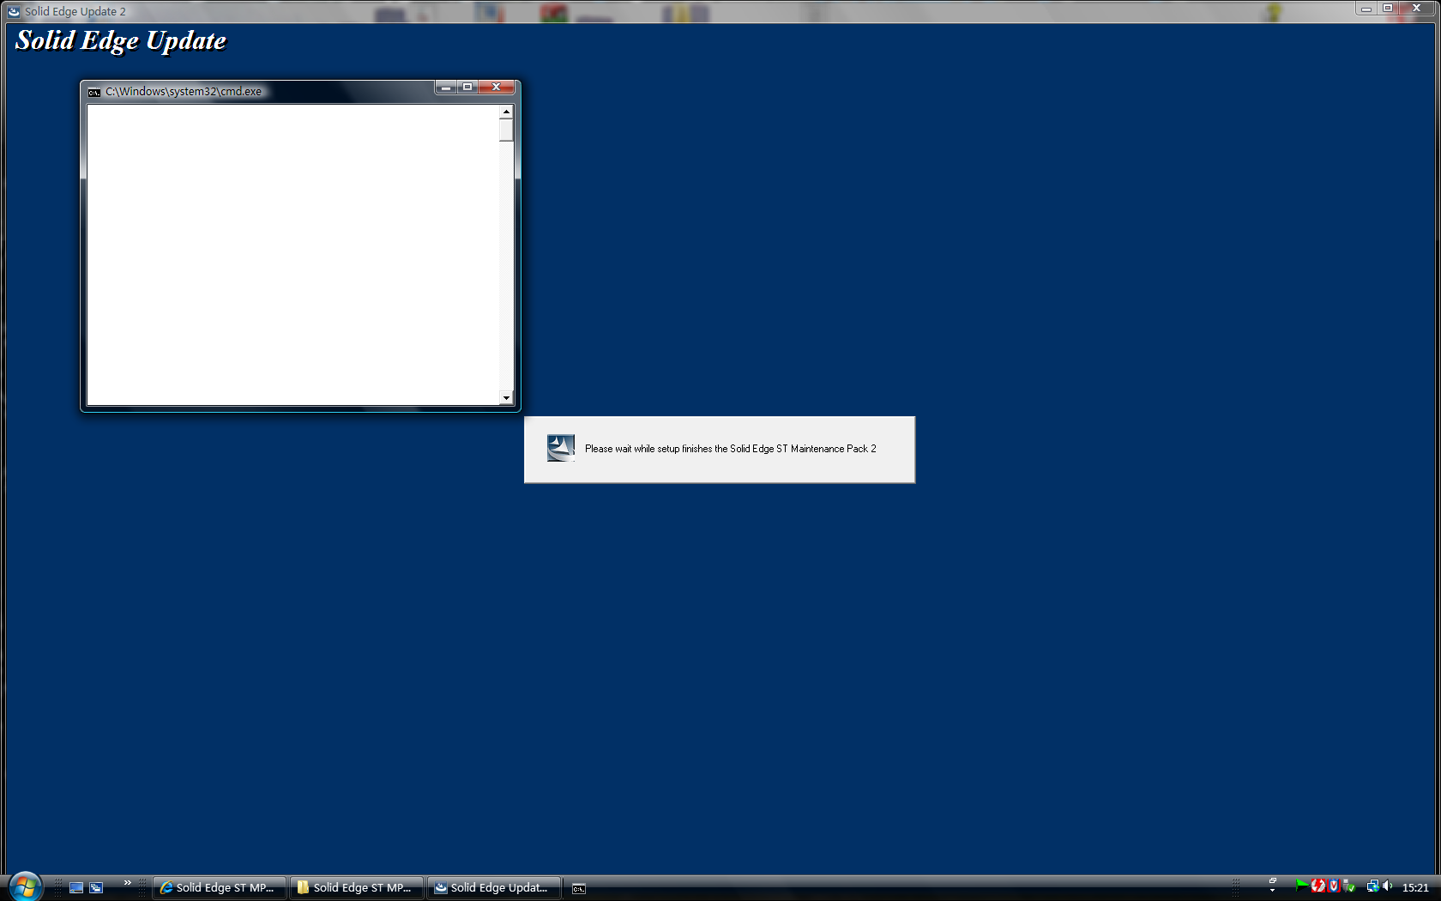This screenshot has height=901, width=1441.
Task: Click the up arrow of the cmd scrollbar
Action: 506,112
